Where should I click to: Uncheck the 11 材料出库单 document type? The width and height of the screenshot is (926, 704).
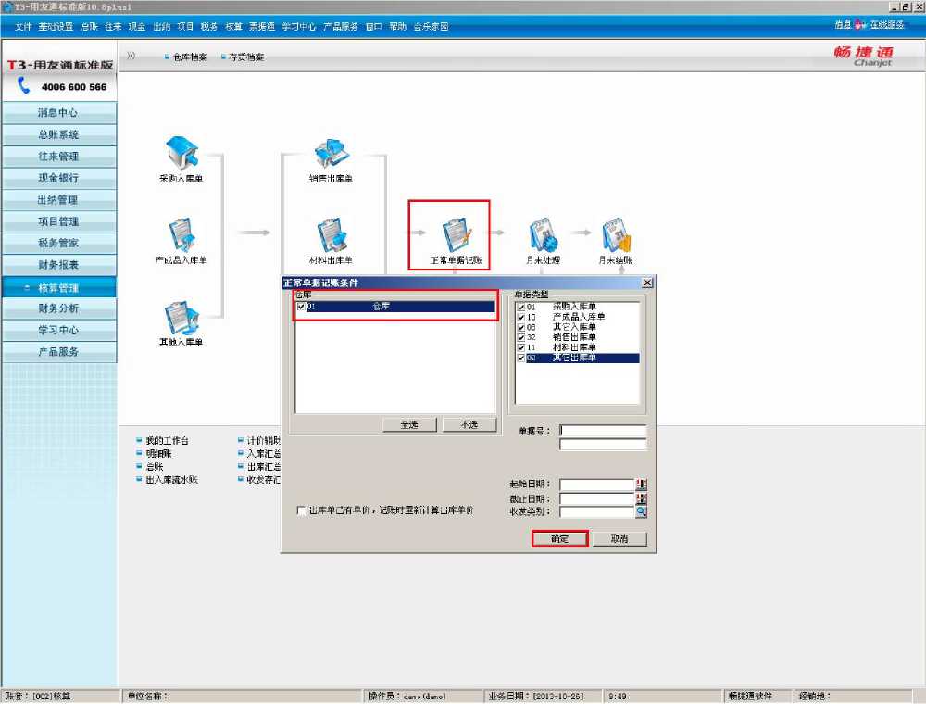point(520,347)
